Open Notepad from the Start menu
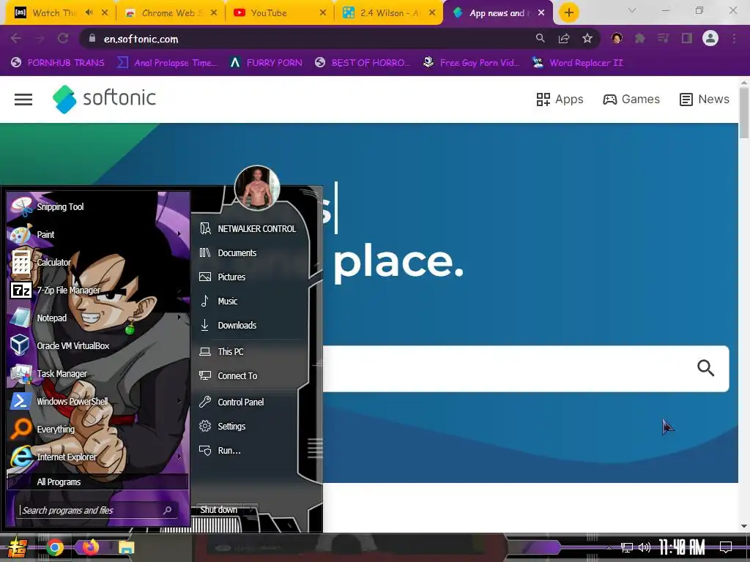Image resolution: width=750 pixels, height=562 pixels. 98,318
